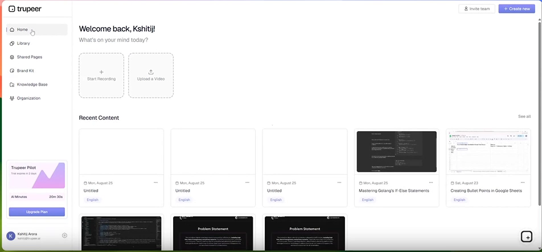Open the Library page
542x252 pixels.
pyautogui.click(x=37, y=44)
